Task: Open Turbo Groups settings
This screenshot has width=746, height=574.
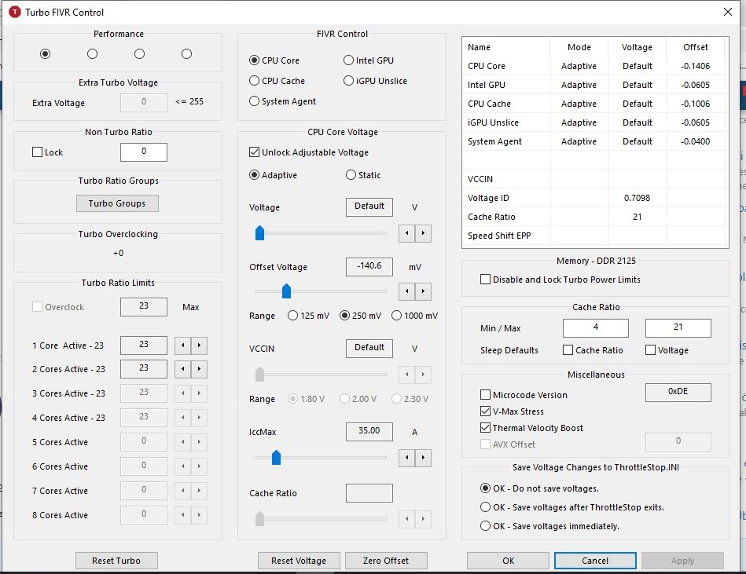Action: coord(117,203)
